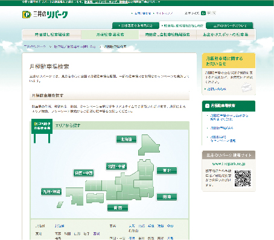This screenshot has height=240, width=274.
Task: Select the 九州・沖縄 map label button
Action: click(x=51, y=192)
